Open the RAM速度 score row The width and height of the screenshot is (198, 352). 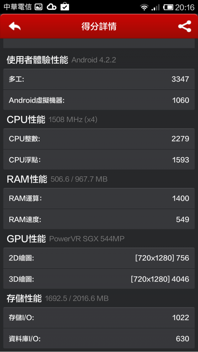[99, 219]
